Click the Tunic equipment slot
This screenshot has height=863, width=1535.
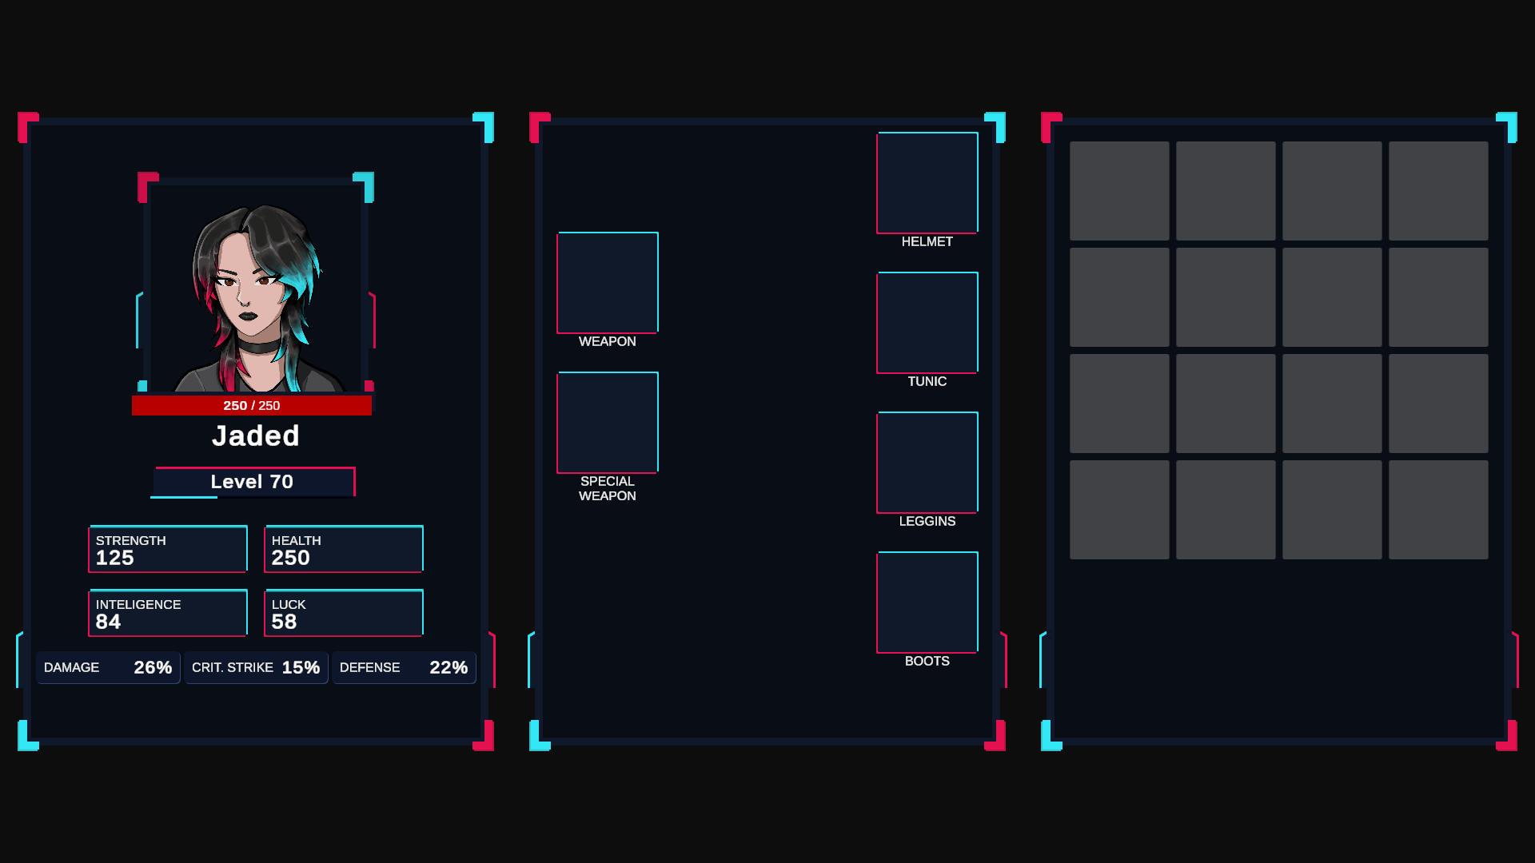coord(927,323)
